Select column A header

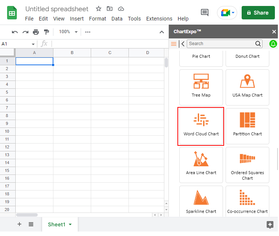pyautogui.click(x=34, y=53)
